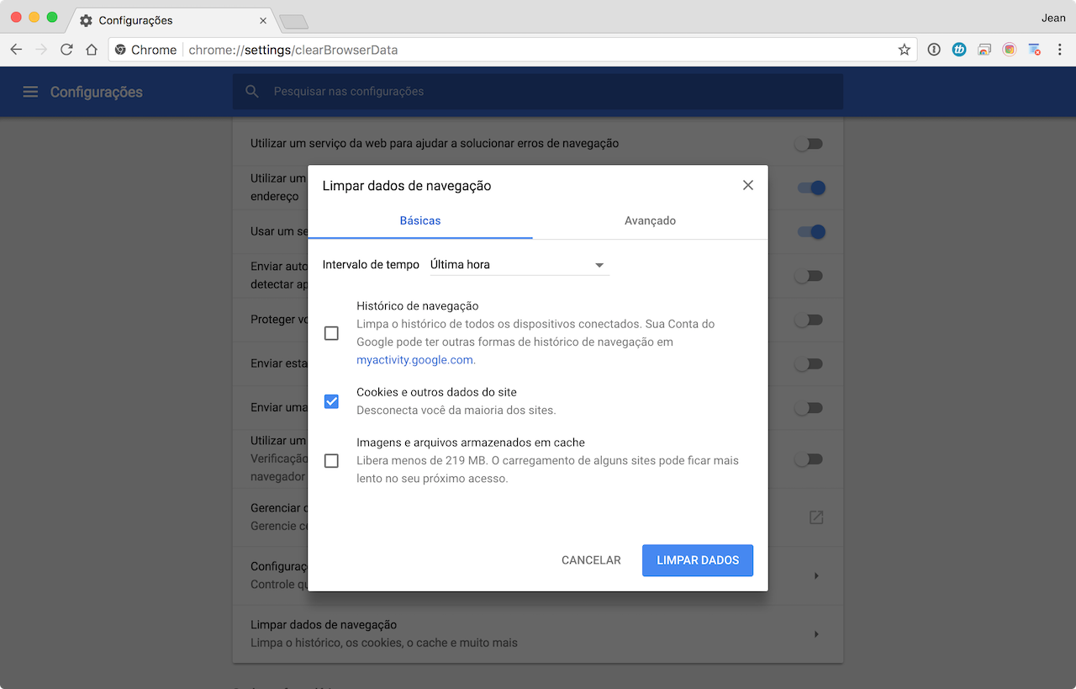
Task: Expand the Limpar dados de navegação row arrow
Action: tap(815, 634)
